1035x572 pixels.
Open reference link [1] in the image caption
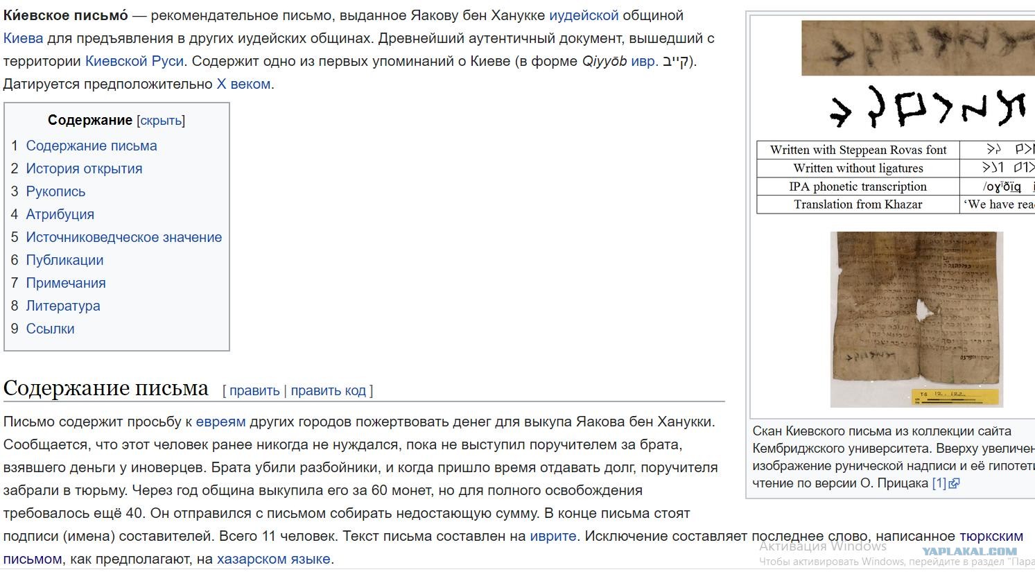pyautogui.click(x=939, y=483)
